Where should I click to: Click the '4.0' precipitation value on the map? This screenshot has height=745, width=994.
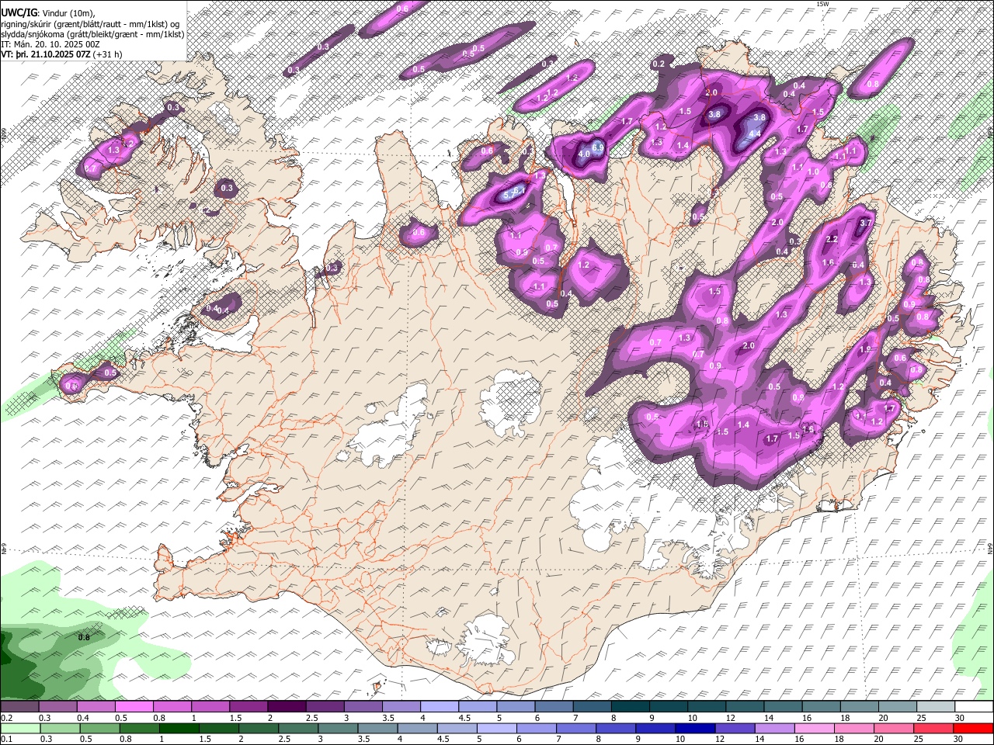584,154
